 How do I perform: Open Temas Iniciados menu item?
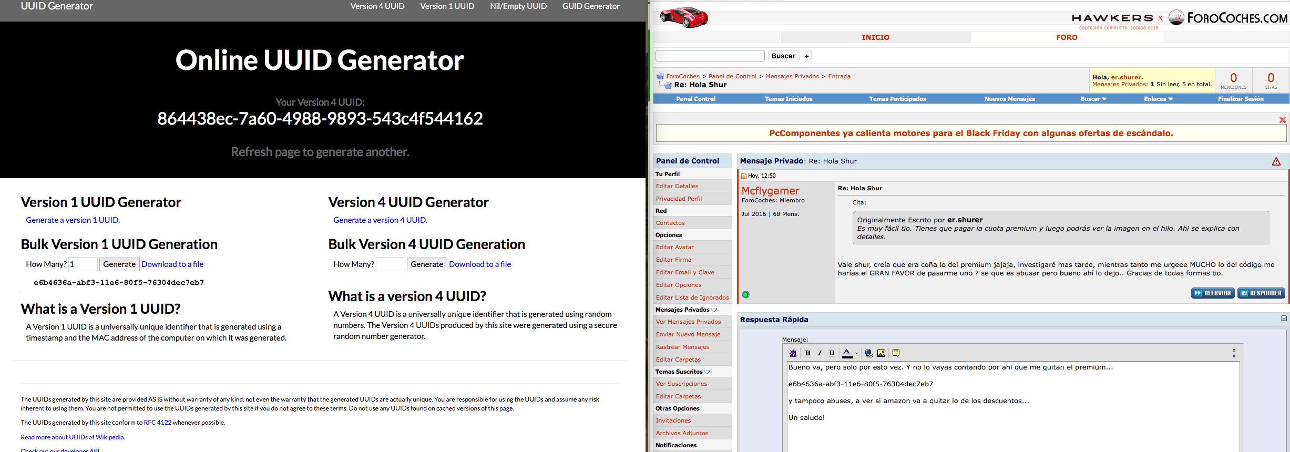(x=789, y=99)
